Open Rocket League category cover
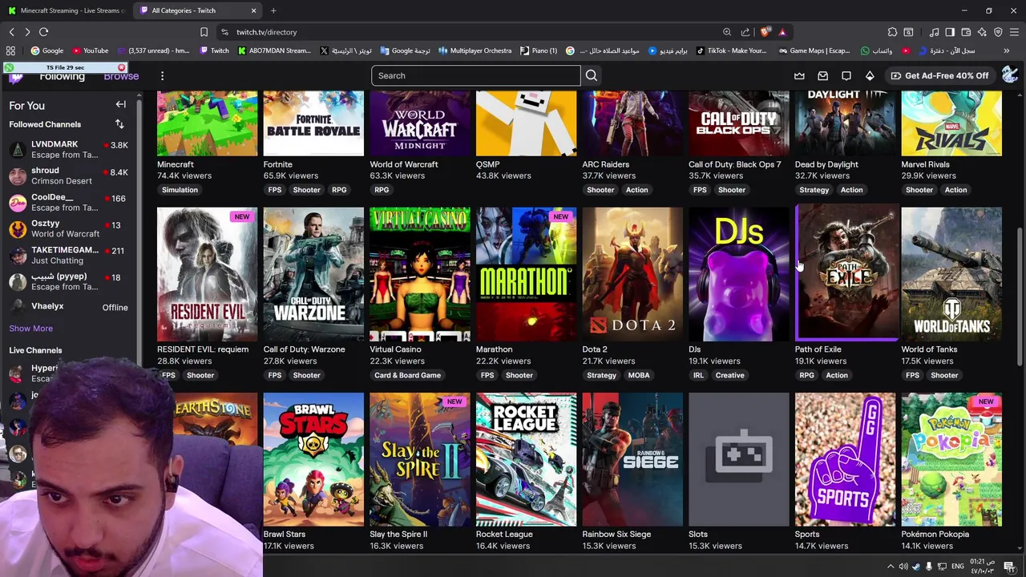The height and width of the screenshot is (577, 1026). (526, 459)
